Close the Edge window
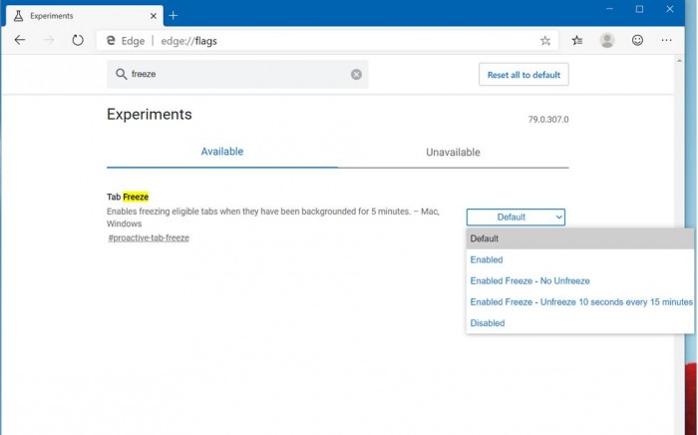Image resolution: width=698 pixels, height=435 pixels. point(669,9)
